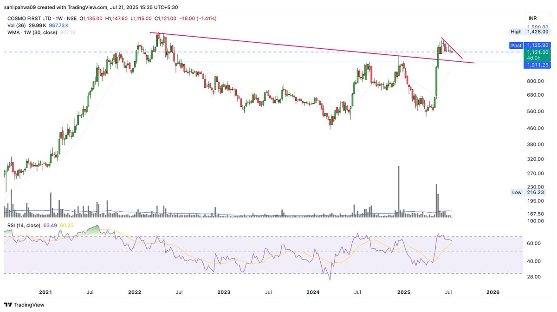This screenshot has height=312, width=557.
Task: Click the 2022 year label on time axis
Action: [135, 292]
